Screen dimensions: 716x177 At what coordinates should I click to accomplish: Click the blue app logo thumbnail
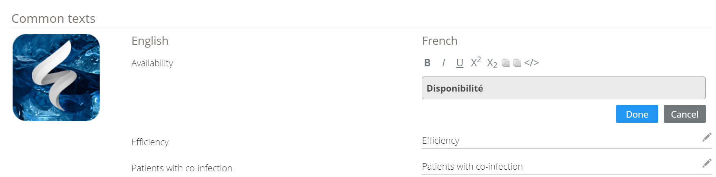point(56,77)
